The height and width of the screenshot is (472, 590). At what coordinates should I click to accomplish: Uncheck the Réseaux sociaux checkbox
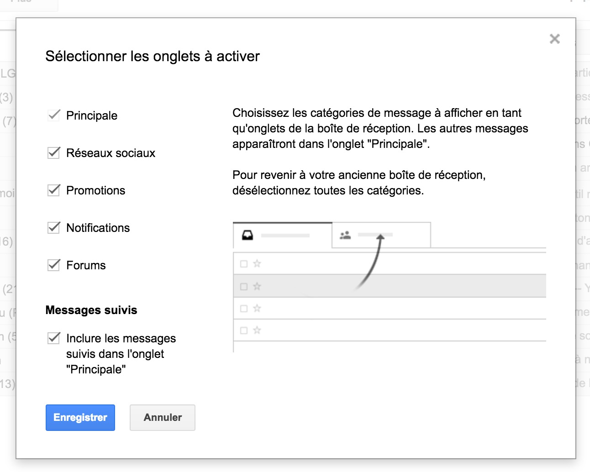[x=54, y=152]
